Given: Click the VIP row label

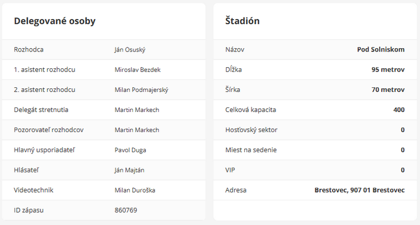Looking at the screenshot, I should coord(231,170).
